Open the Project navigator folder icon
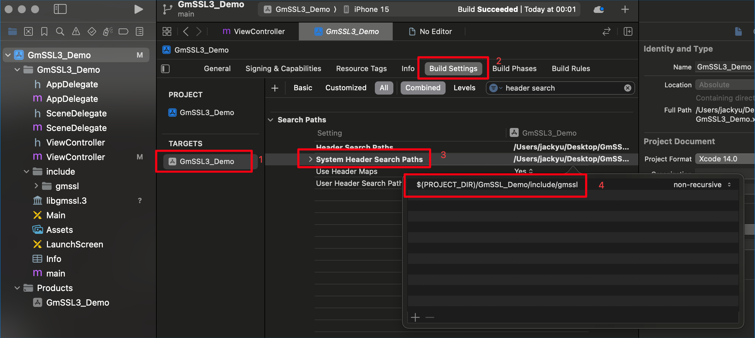The height and width of the screenshot is (338, 755). coord(13,31)
